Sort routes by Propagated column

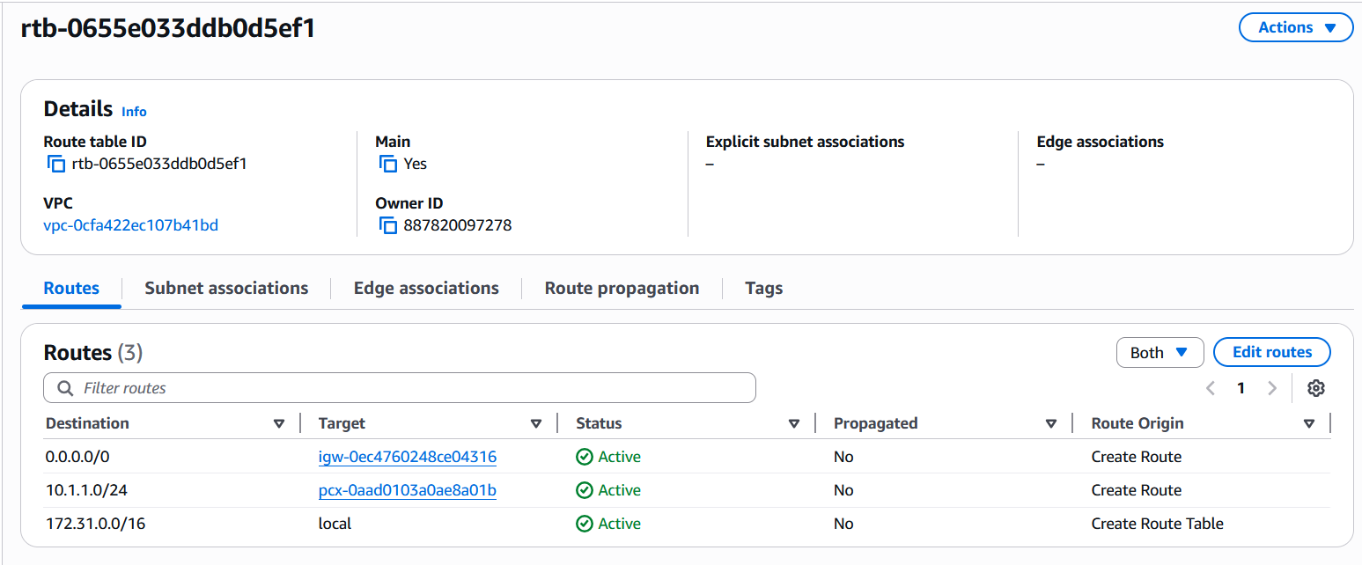coord(1050,423)
